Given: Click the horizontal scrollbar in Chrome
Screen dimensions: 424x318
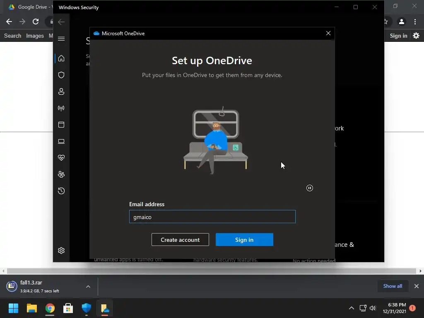Looking at the screenshot, I should tap(212, 271).
